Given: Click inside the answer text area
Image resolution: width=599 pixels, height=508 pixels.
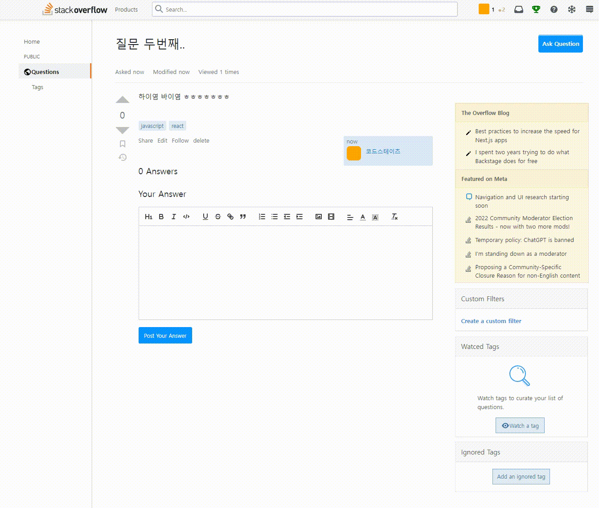Looking at the screenshot, I should tap(286, 273).
